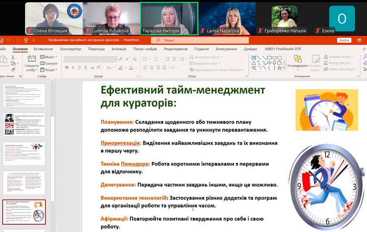Click the Redo icon in the title bar
Image resolution: width=367 pixels, height=232 pixels.
click(x=19, y=40)
